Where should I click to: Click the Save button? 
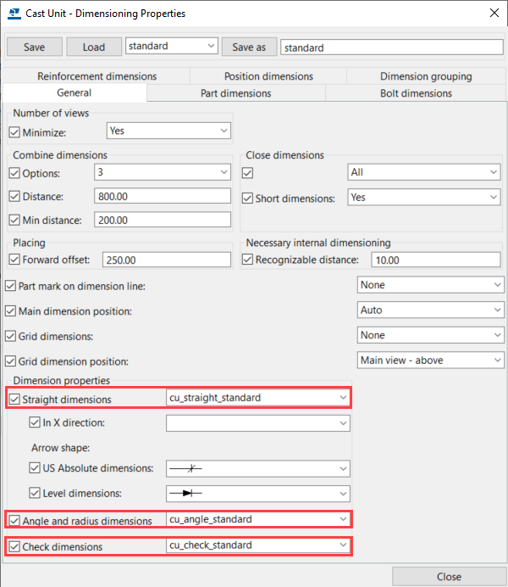click(34, 47)
